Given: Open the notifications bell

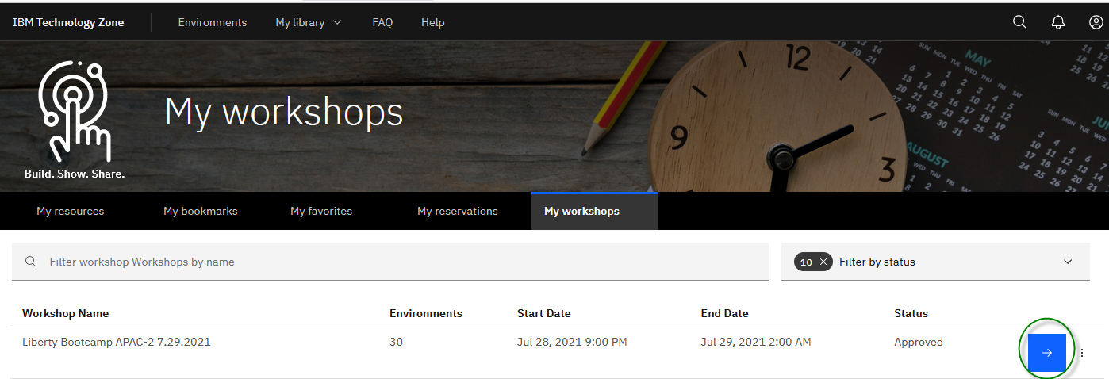Looking at the screenshot, I should 1057,22.
